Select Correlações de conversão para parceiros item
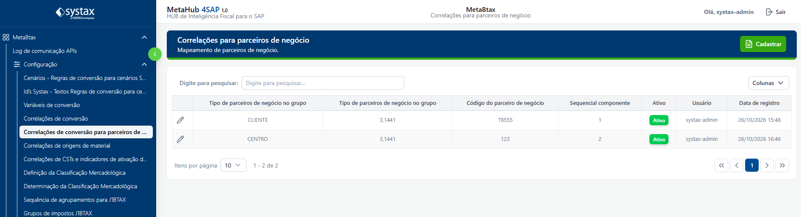This screenshot has width=801, height=217. coord(86,132)
